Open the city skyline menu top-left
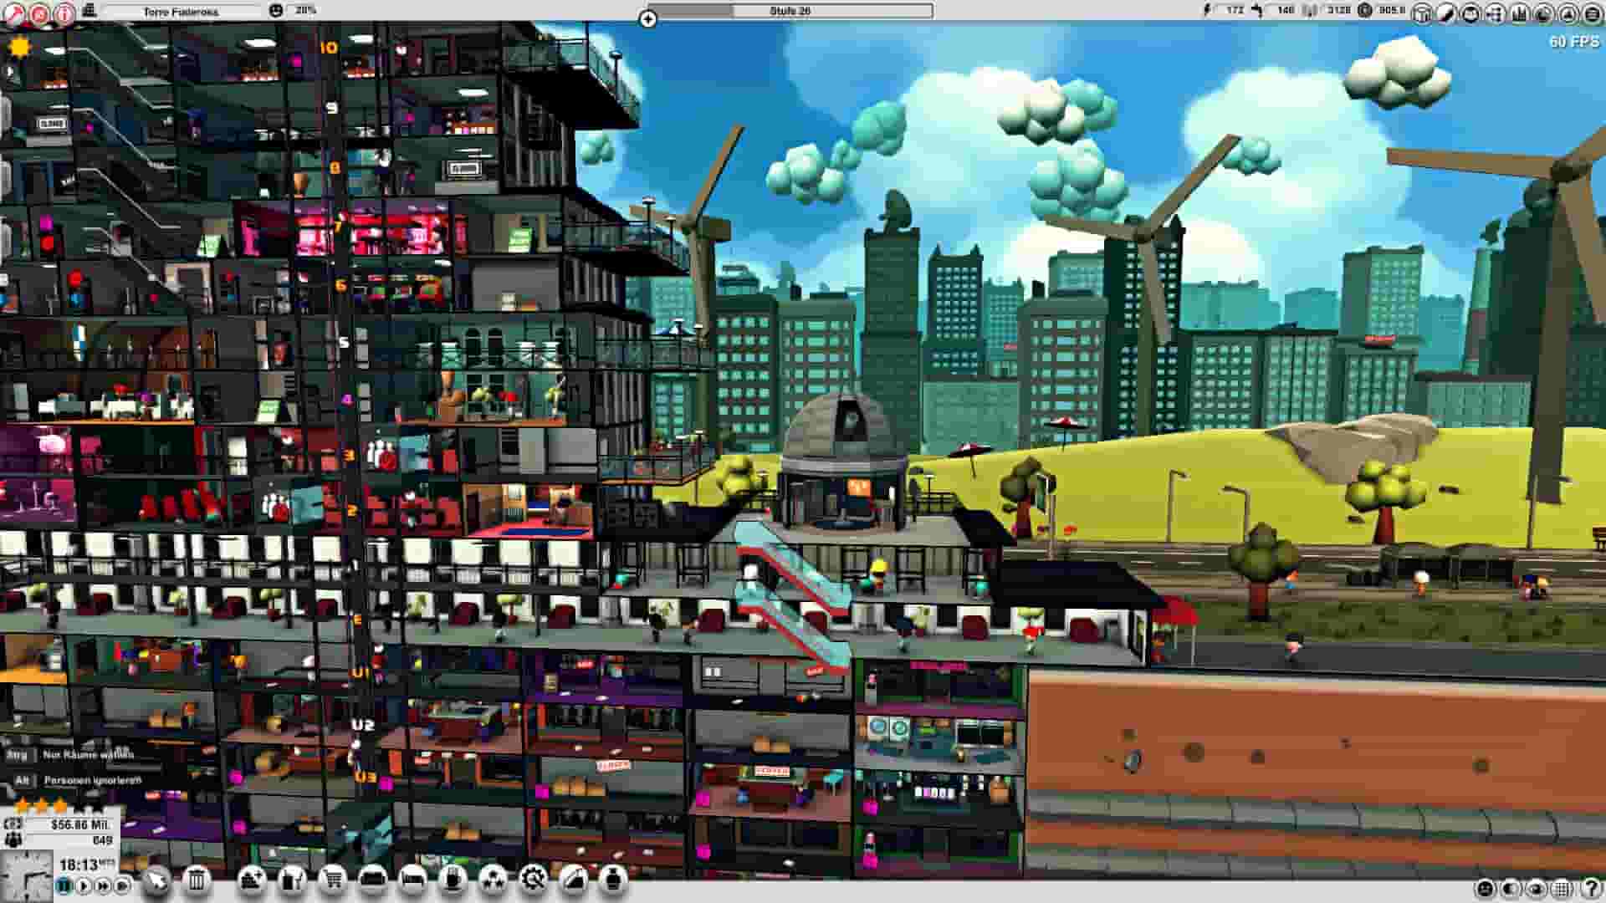Screen dimensions: 1606x903 pos(90,12)
